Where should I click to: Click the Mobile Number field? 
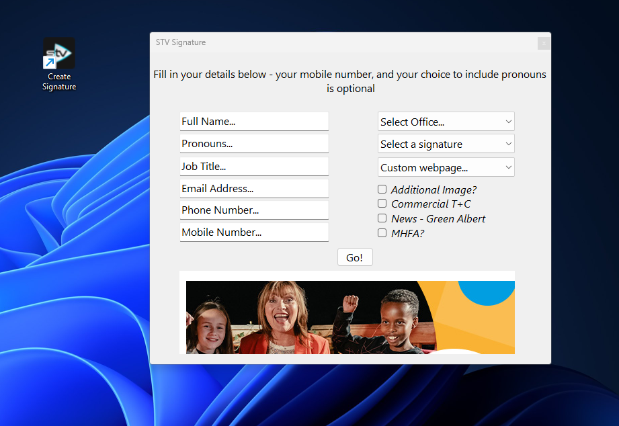pyautogui.click(x=254, y=232)
